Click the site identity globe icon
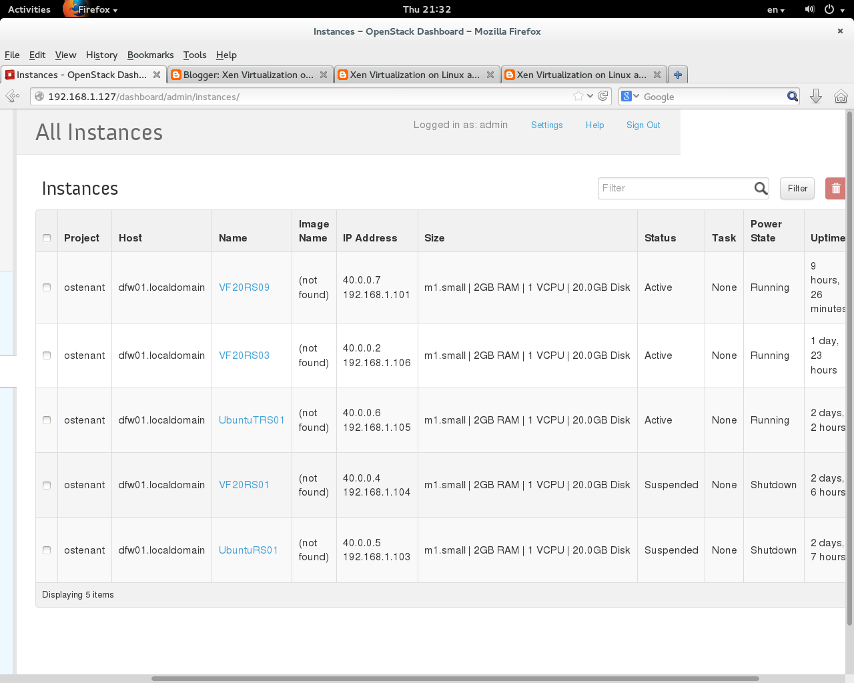Screen dimensions: 854x683 pyautogui.click(x=39, y=97)
